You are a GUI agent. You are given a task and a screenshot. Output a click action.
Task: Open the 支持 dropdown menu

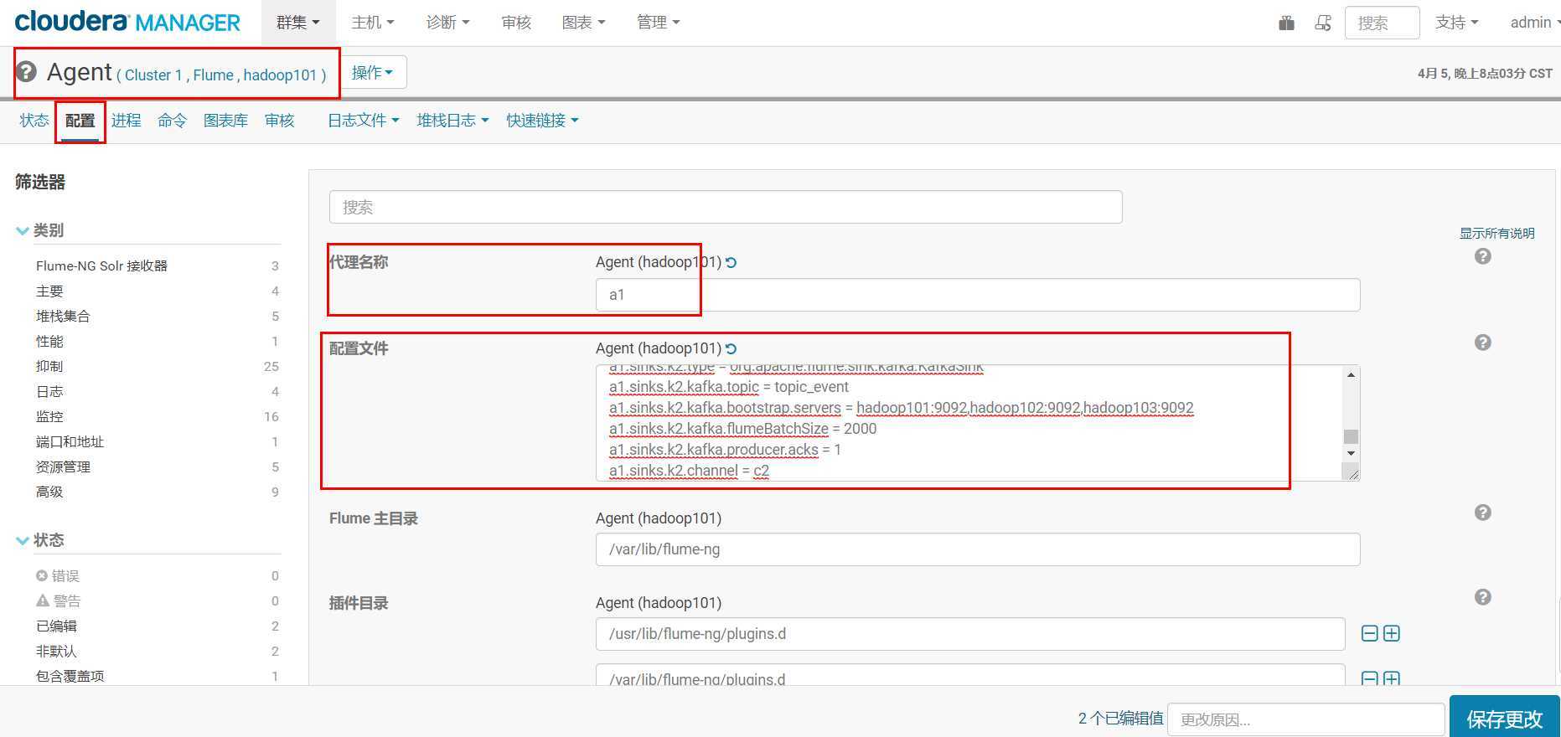tap(1457, 23)
